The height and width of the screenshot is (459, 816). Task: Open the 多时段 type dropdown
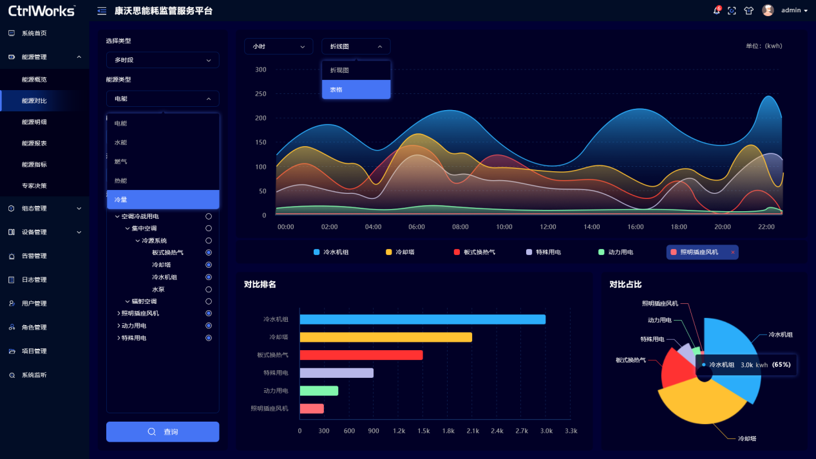[x=162, y=60]
